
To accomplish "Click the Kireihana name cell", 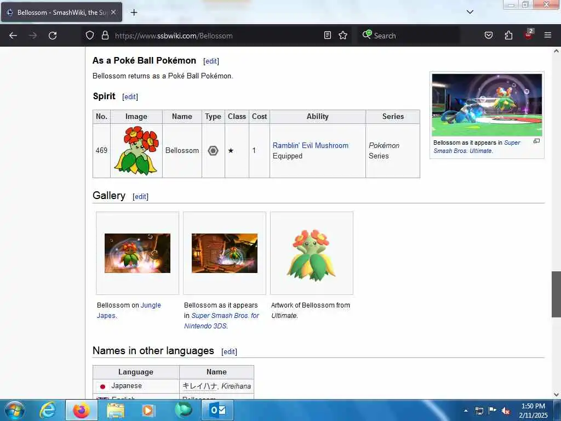I will [x=216, y=386].
